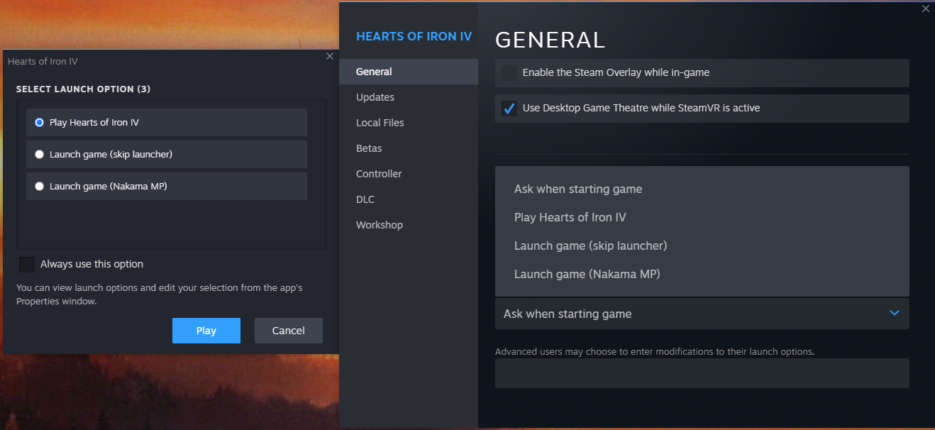Screen dimensions: 935x430
Task: Close the launch option selection dialog
Action: tap(329, 55)
